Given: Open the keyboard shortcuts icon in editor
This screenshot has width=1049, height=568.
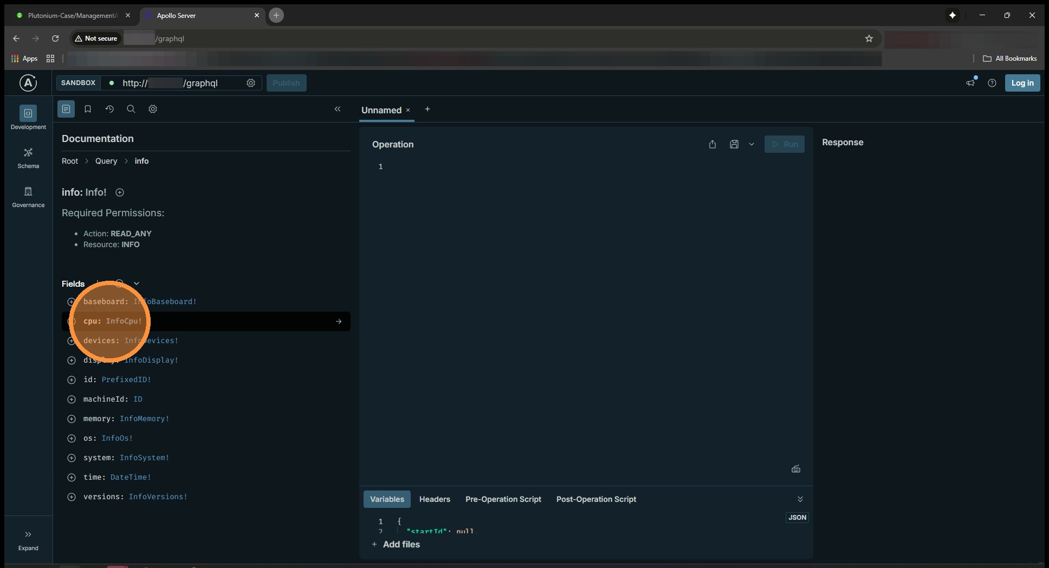Looking at the screenshot, I should click(x=796, y=469).
